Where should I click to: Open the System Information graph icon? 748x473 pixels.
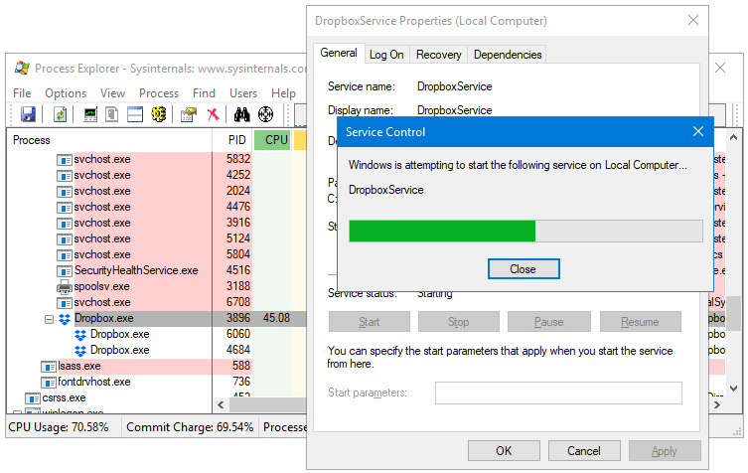point(90,115)
